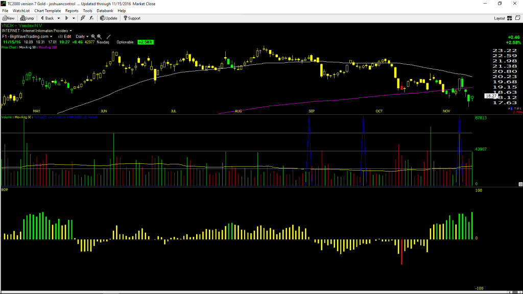Click the Edit chart button
The height and width of the screenshot is (294, 523).
[65, 37]
